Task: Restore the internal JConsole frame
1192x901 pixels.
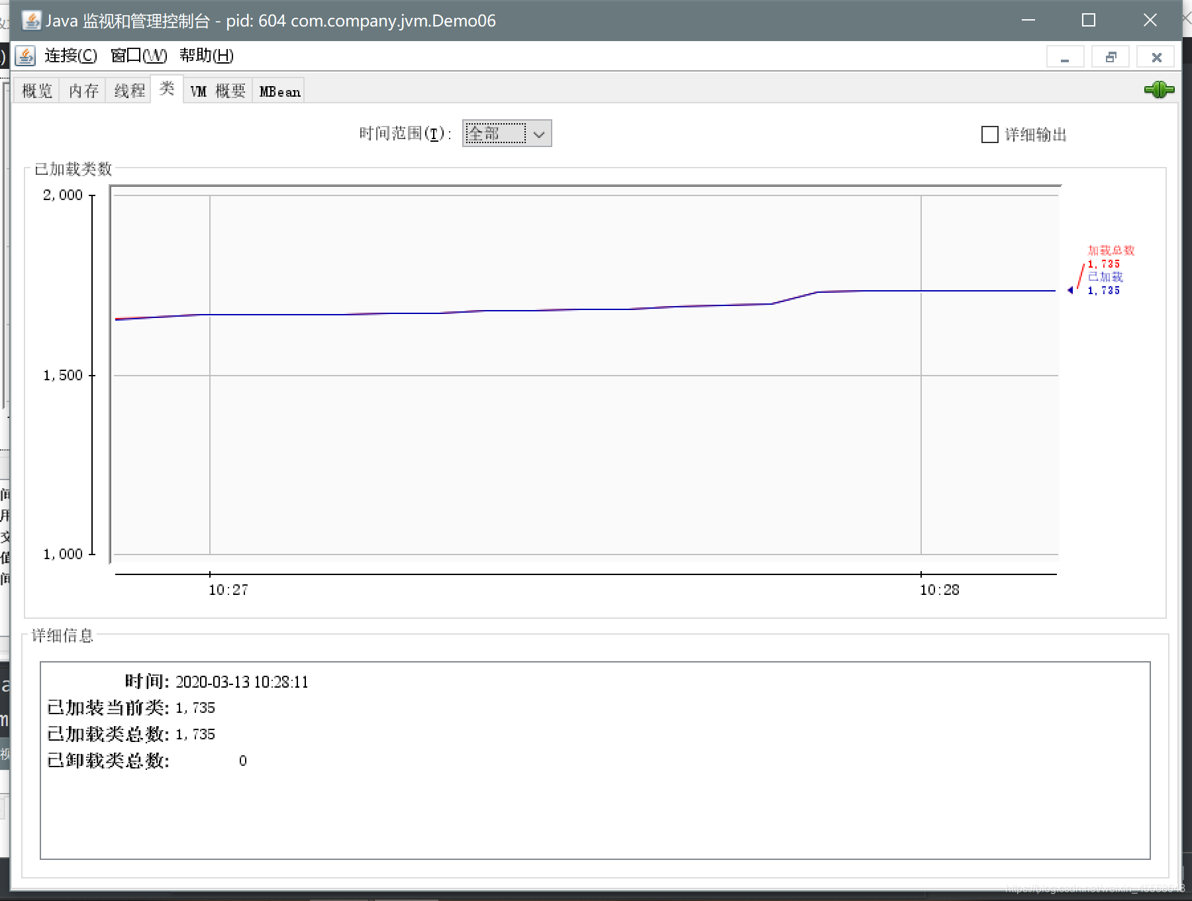Action: tap(1111, 57)
